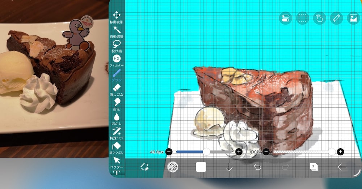
Task: Select the ブラシ brush tool
Action: (117, 76)
